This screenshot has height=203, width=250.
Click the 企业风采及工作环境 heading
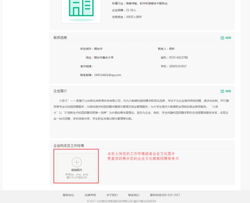(x=69, y=146)
